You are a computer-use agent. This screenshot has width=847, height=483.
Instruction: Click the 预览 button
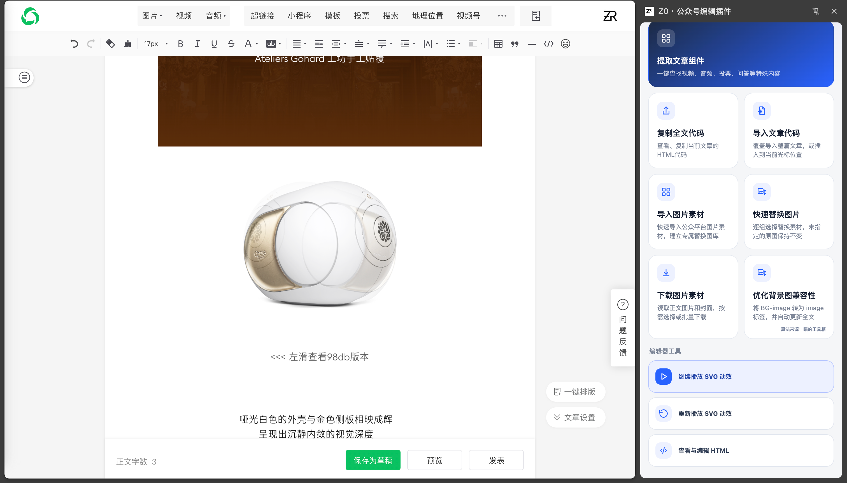click(x=434, y=460)
